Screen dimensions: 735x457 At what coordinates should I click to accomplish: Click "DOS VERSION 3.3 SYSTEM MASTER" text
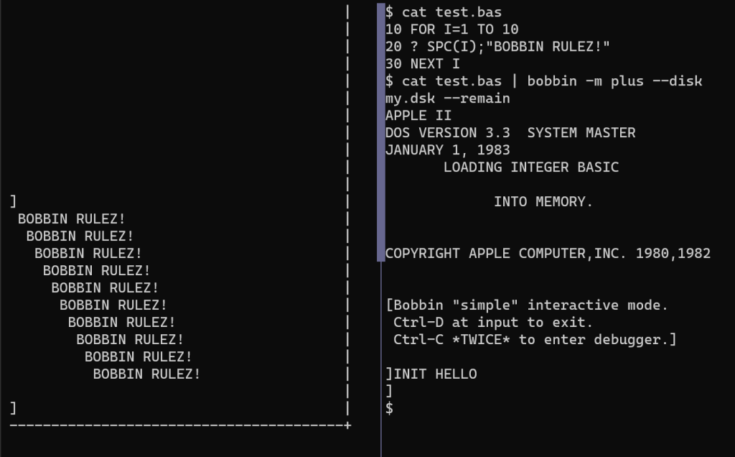coord(510,133)
